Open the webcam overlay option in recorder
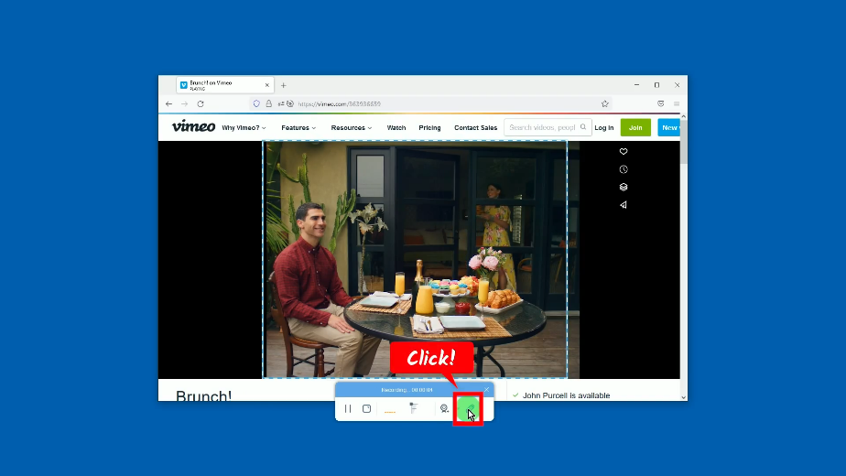The width and height of the screenshot is (846, 476). pyautogui.click(x=444, y=408)
